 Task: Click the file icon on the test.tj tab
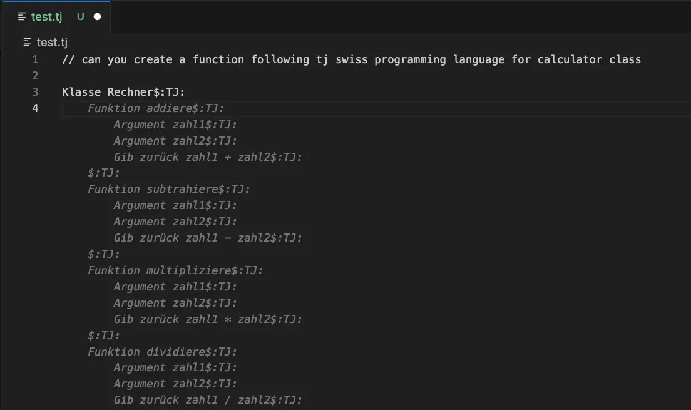tap(21, 16)
